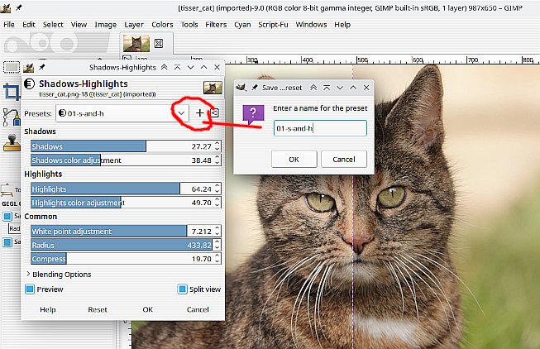Open the Filters menu
The image size is (540, 349).
pos(216,25)
